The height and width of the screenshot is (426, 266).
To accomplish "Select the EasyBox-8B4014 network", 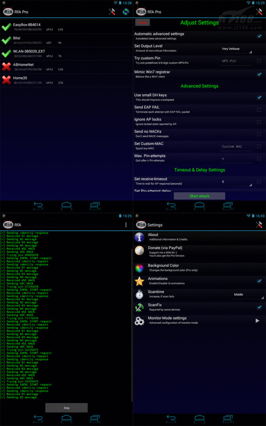I will pyautogui.click(x=67, y=27).
